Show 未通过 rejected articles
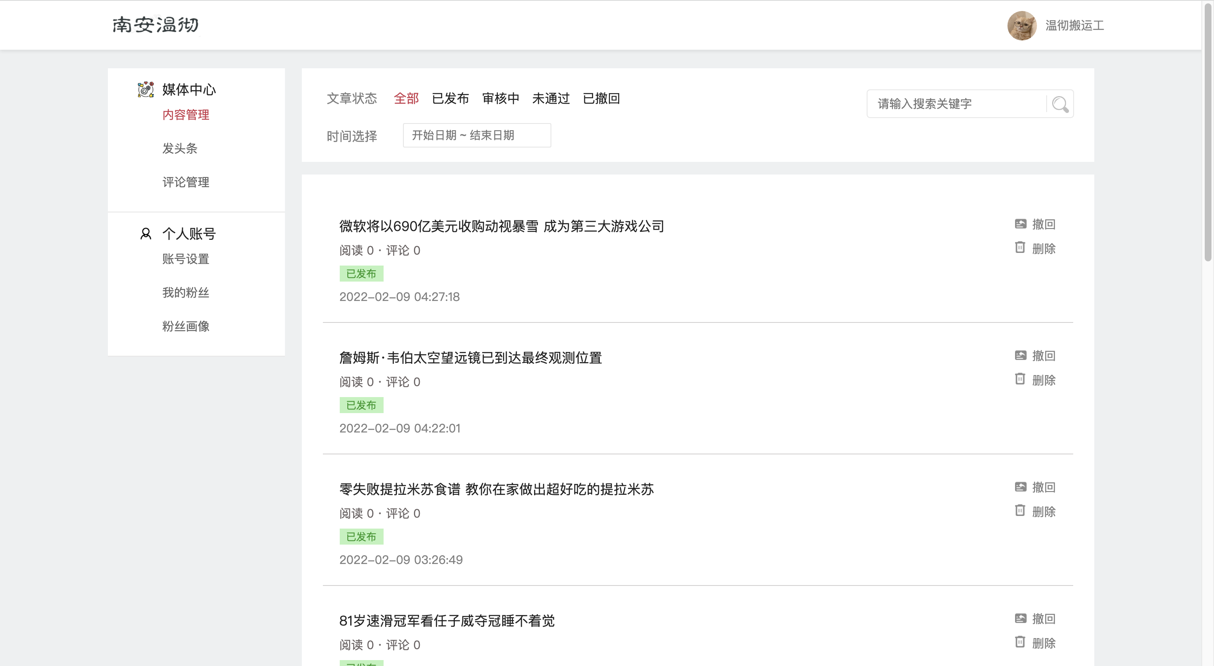The height and width of the screenshot is (666, 1214). tap(551, 99)
